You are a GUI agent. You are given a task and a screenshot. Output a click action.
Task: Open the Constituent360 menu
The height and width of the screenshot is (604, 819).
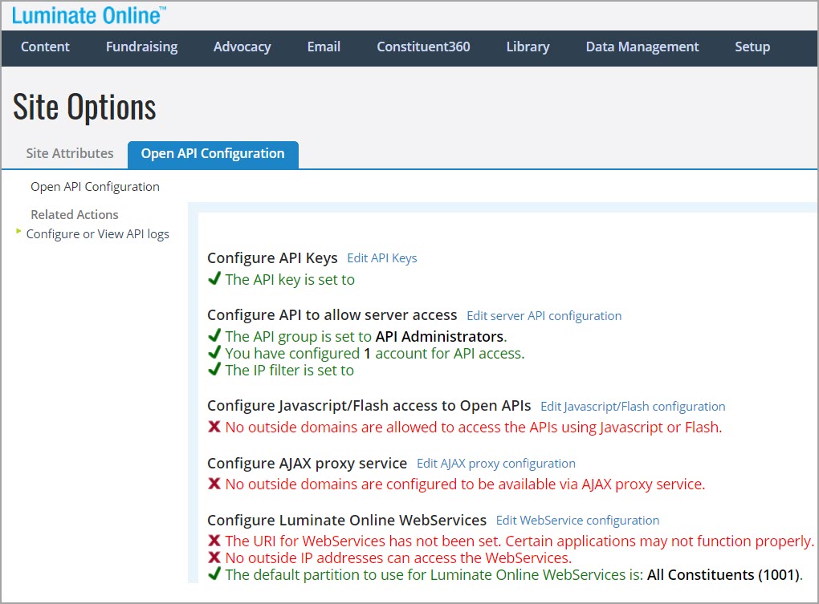point(423,47)
